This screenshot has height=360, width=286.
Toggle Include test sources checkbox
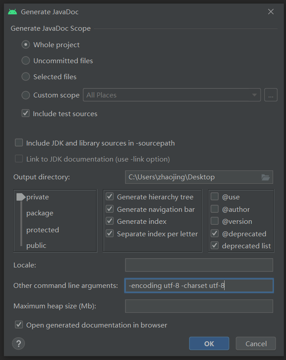coord(25,113)
